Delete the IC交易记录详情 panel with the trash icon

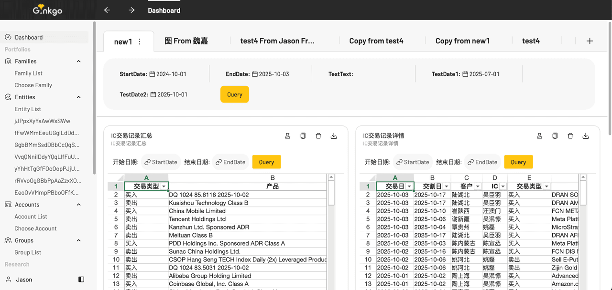coord(570,136)
